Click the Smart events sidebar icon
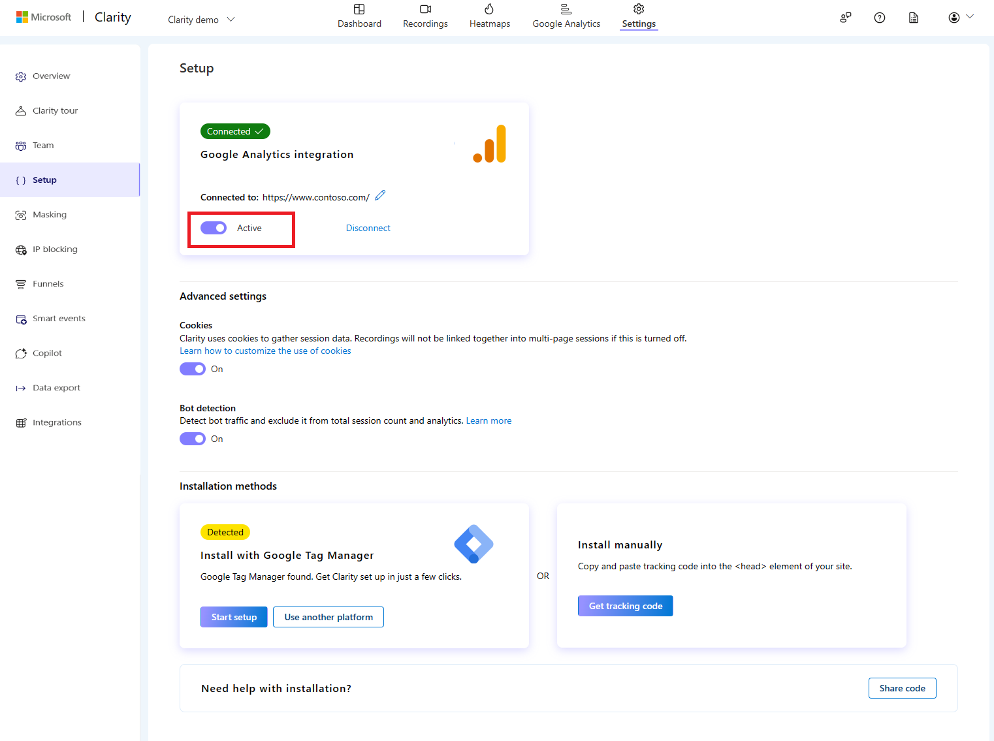Image resolution: width=994 pixels, height=741 pixels. point(21,319)
